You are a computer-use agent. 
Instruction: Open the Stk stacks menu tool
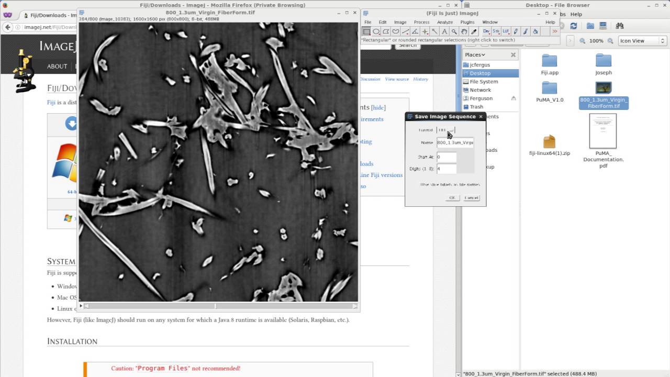coord(496,31)
